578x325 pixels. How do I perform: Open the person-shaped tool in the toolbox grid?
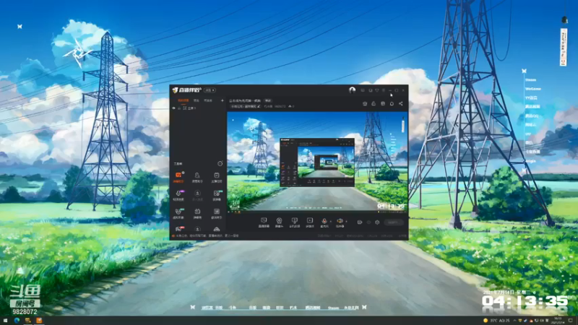[x=197, y=177]
